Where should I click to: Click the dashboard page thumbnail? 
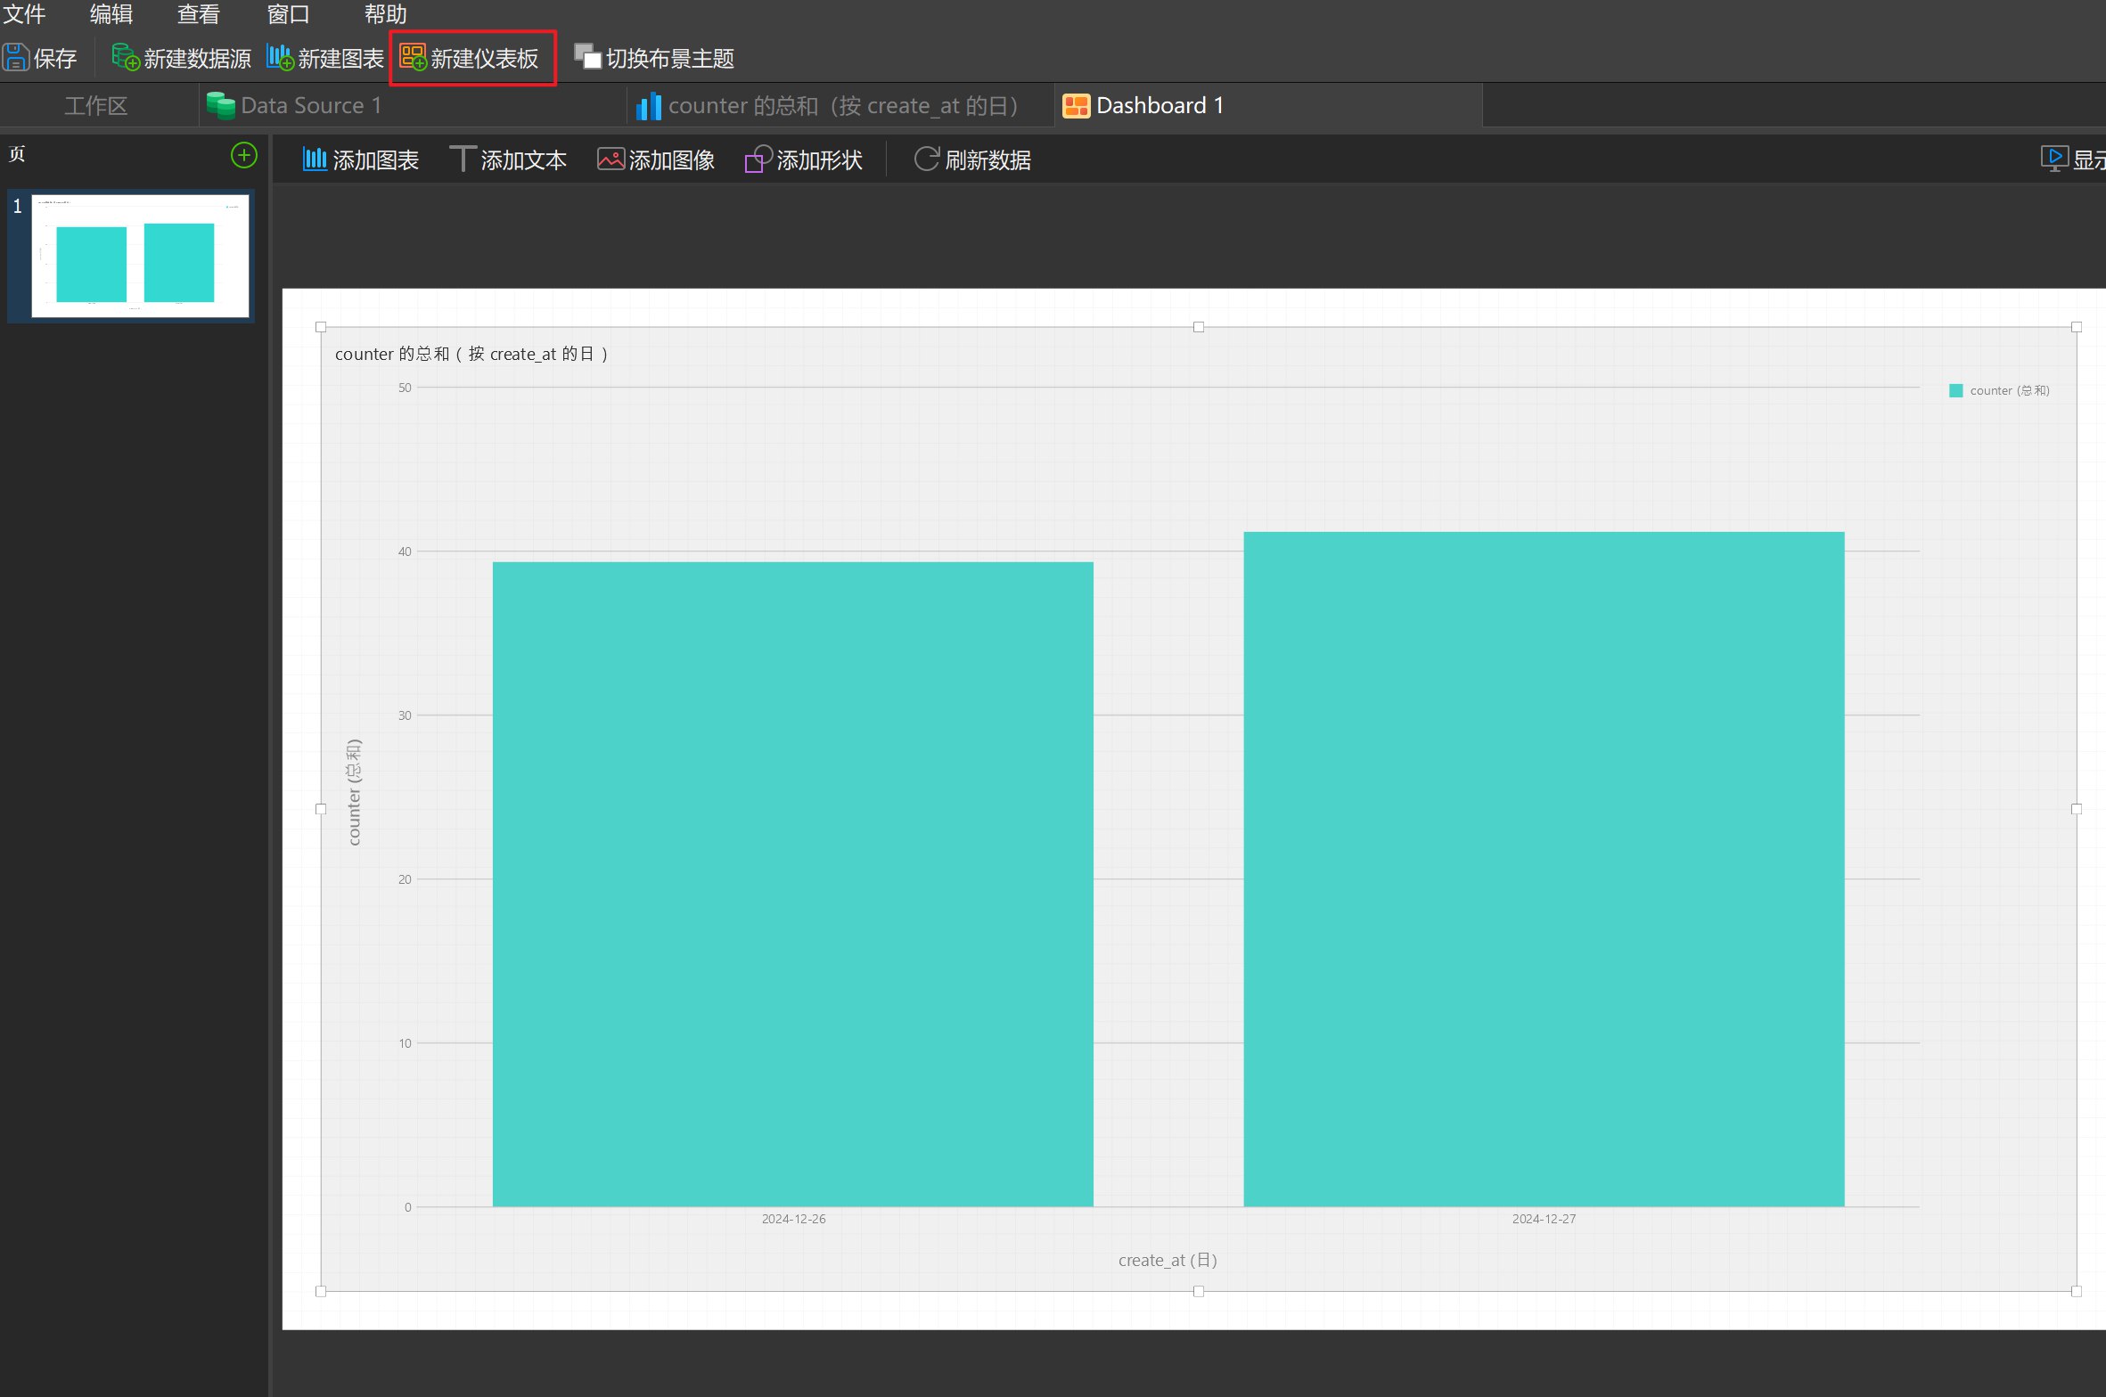pos(137,254)
